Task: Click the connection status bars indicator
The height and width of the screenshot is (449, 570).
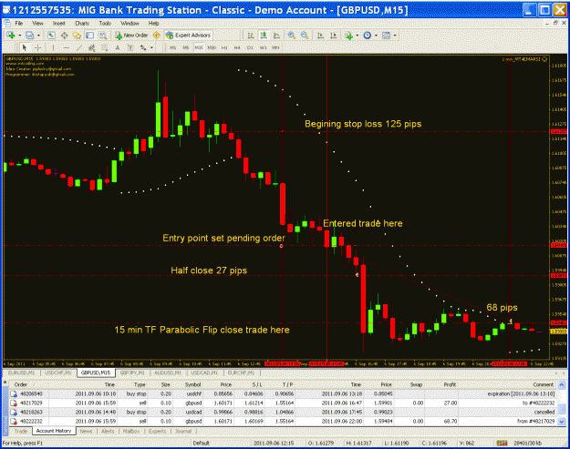Action: (x=503, y=443)
